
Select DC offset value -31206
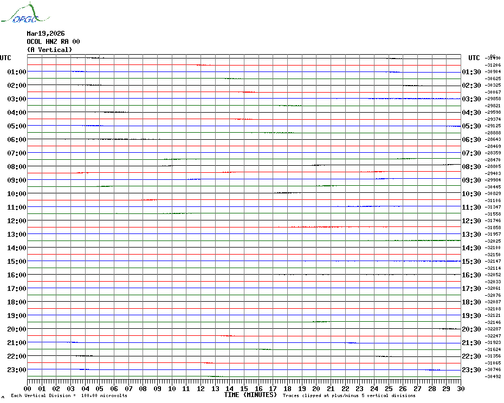pyautogui.click(x=493, y=65)
